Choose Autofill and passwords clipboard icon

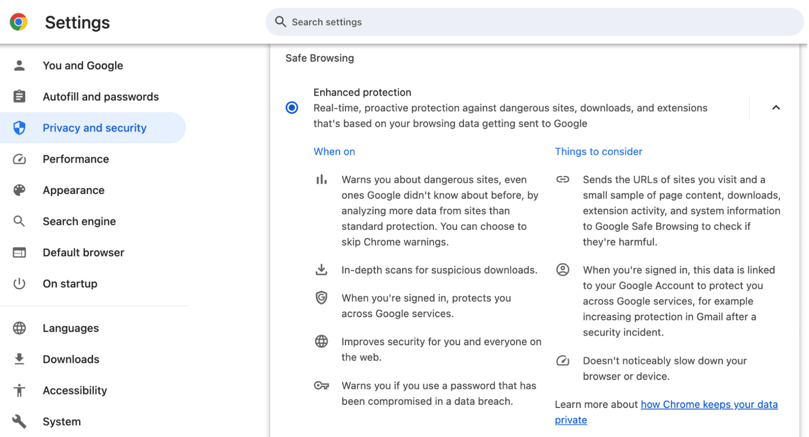tap(19, 97)
